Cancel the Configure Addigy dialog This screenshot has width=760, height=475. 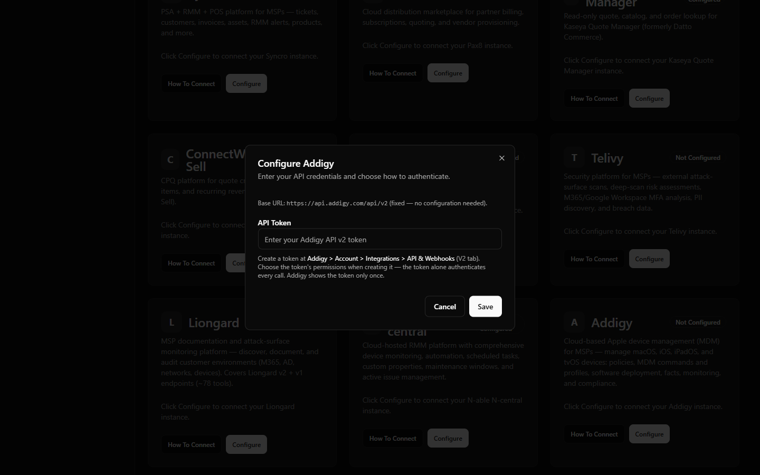tap(444, 307)
